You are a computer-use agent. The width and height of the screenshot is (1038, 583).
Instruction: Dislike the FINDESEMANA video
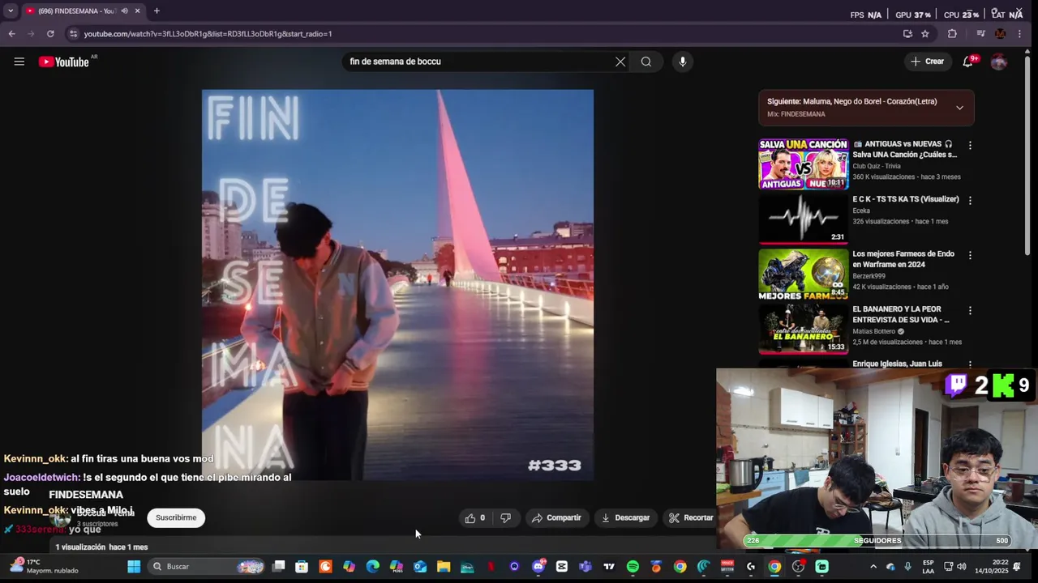tap(505, 517)
